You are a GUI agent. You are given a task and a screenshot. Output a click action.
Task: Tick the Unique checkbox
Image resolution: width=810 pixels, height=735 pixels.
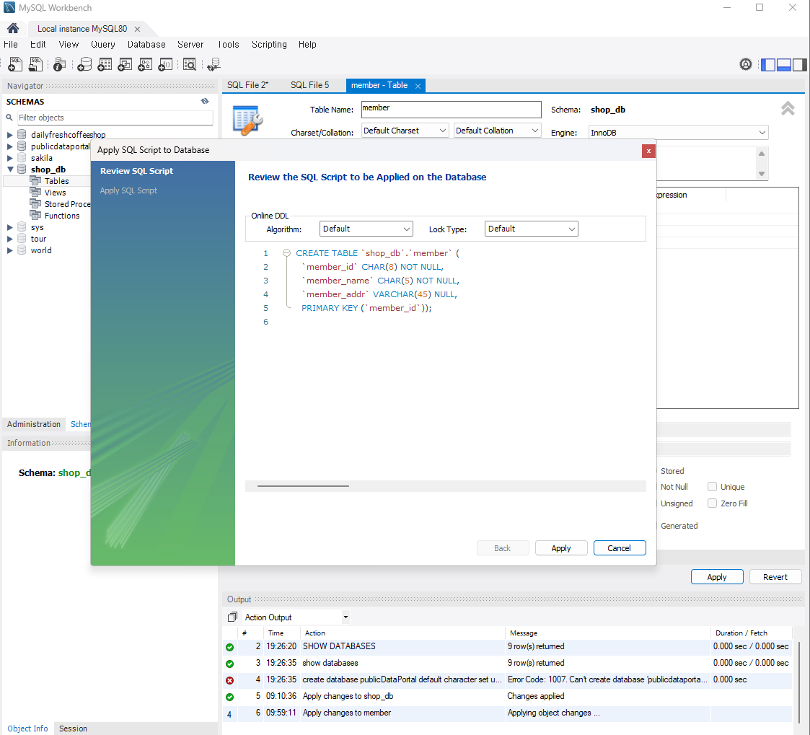click(712, 487)
